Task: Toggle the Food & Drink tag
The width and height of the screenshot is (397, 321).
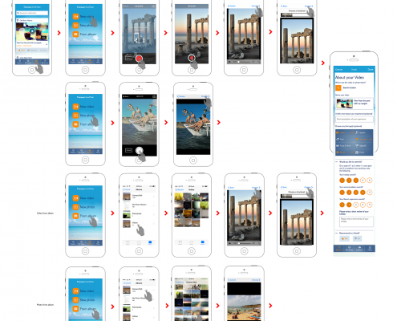Action: [345, 146]
